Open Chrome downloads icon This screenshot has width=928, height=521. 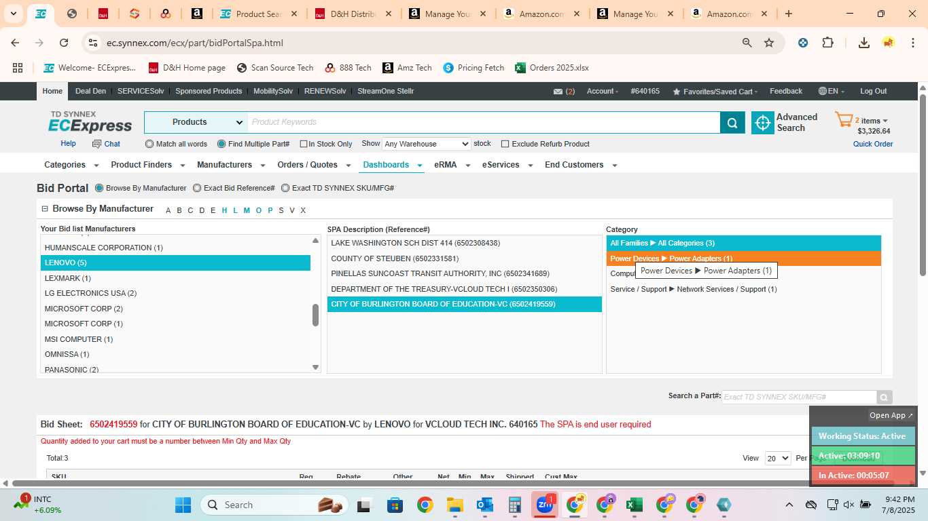(x=864, y=43)
